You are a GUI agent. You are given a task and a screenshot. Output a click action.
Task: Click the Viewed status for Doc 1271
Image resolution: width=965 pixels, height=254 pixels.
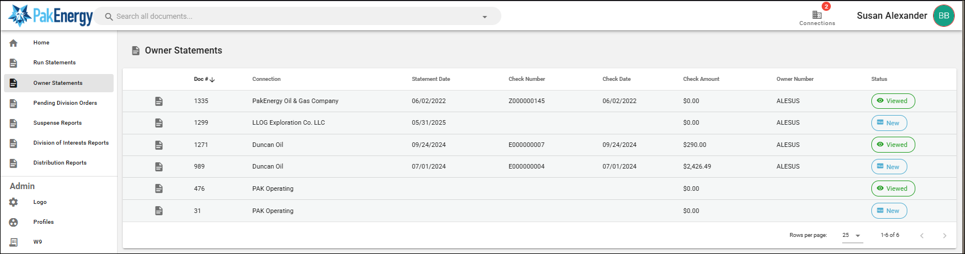tap(893, 145)
